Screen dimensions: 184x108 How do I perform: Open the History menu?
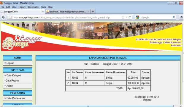22,7
